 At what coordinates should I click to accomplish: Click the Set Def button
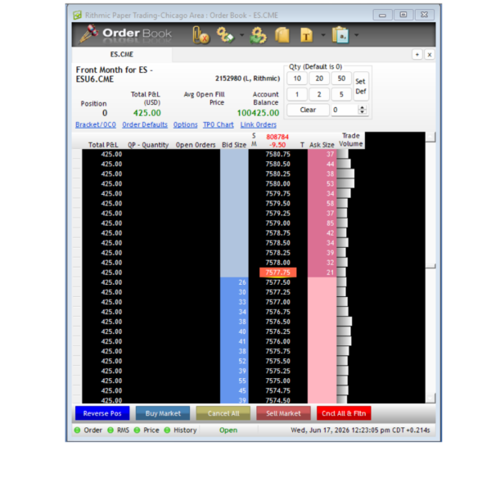click(361, 87)
